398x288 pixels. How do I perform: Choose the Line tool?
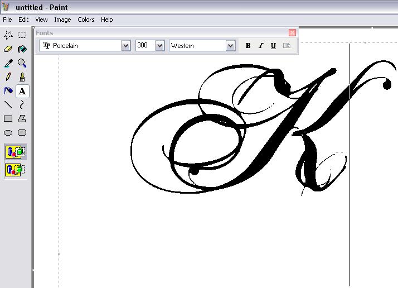[8, 105]
